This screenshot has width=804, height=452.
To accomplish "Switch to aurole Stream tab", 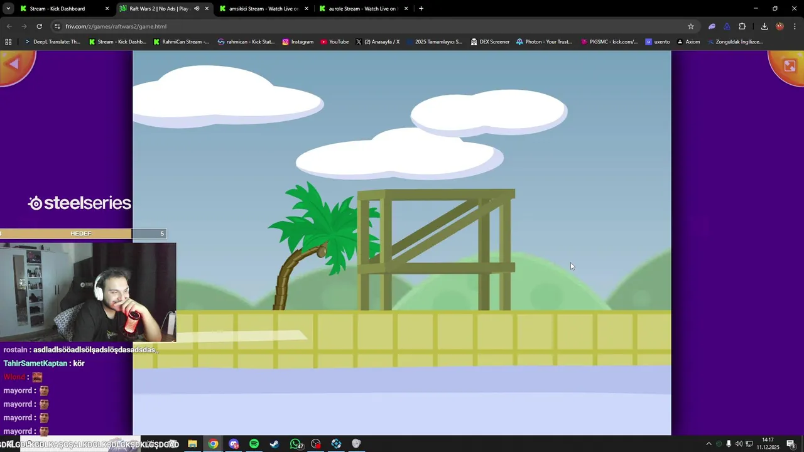I will click(x=363, y=9).
